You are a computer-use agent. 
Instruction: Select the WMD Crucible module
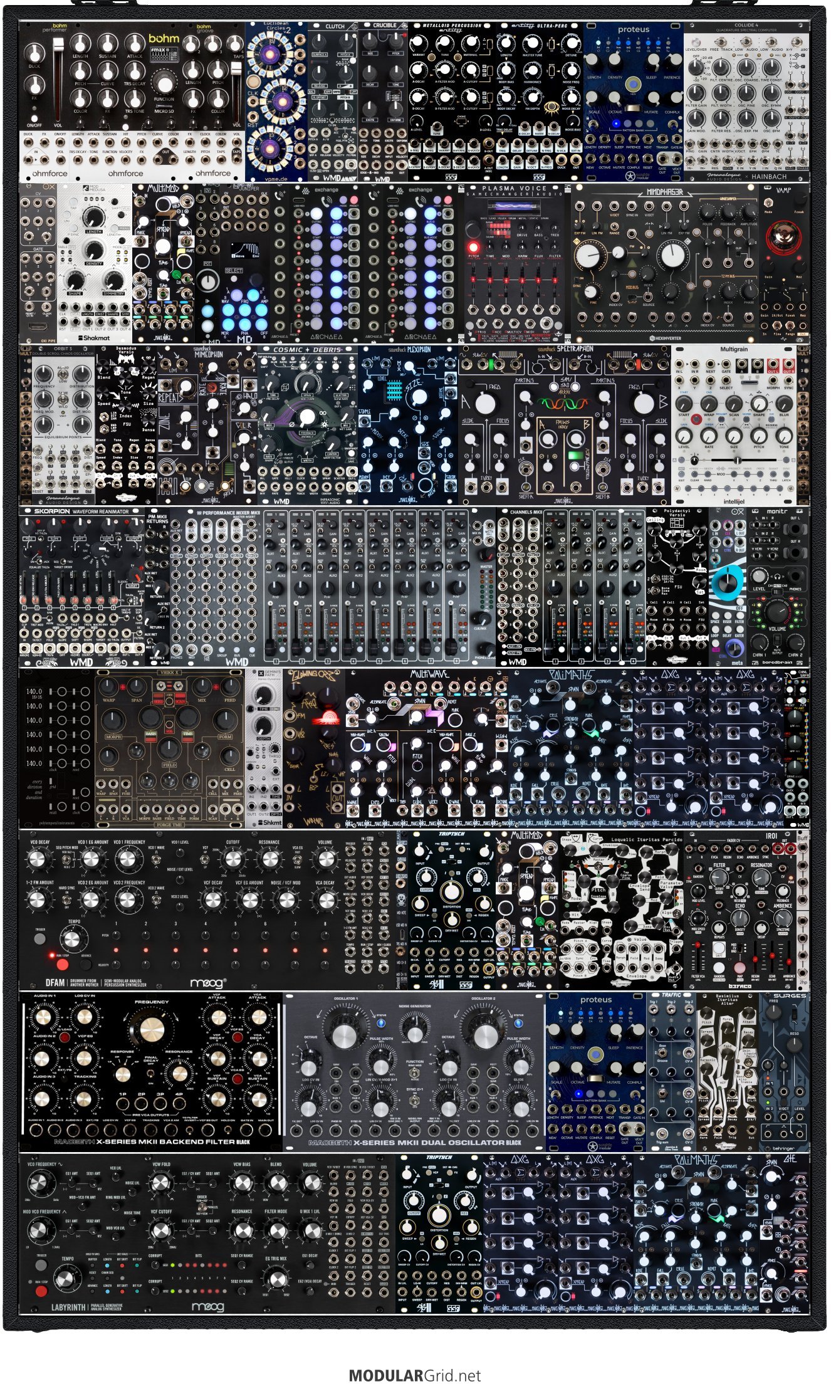(x=384, y=101)
